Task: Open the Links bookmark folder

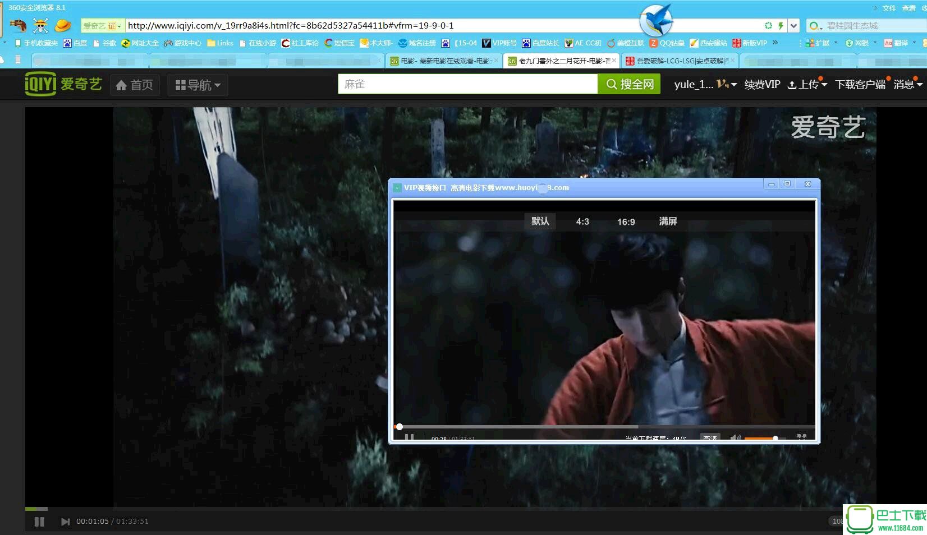Action: pos(220,43)
